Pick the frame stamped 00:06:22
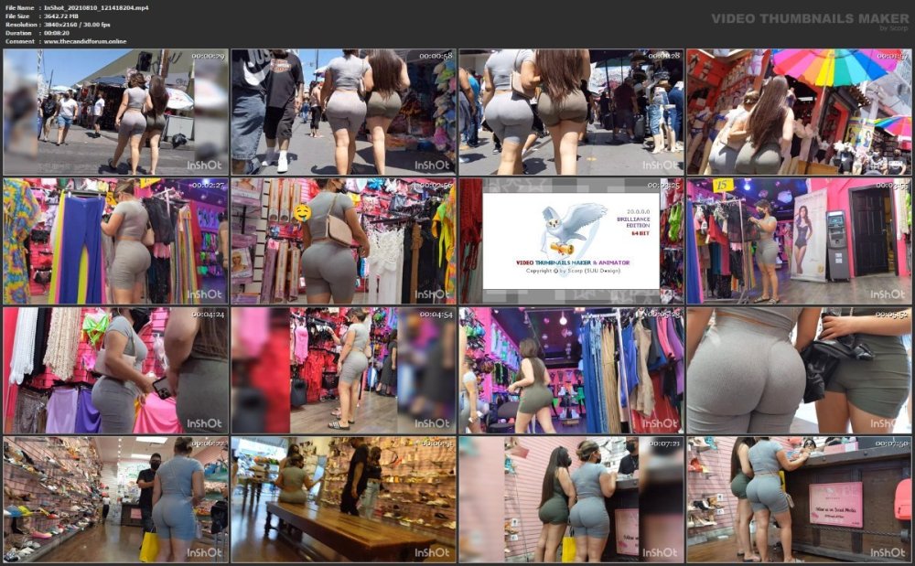The width and height of the screenshot is (915, 566). pyautogui.click(x=115, y=499)
